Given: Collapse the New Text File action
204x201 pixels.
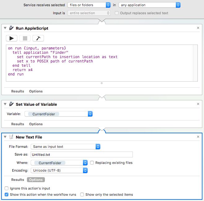Looking at the screenshot, I should (x=5, y=137).
